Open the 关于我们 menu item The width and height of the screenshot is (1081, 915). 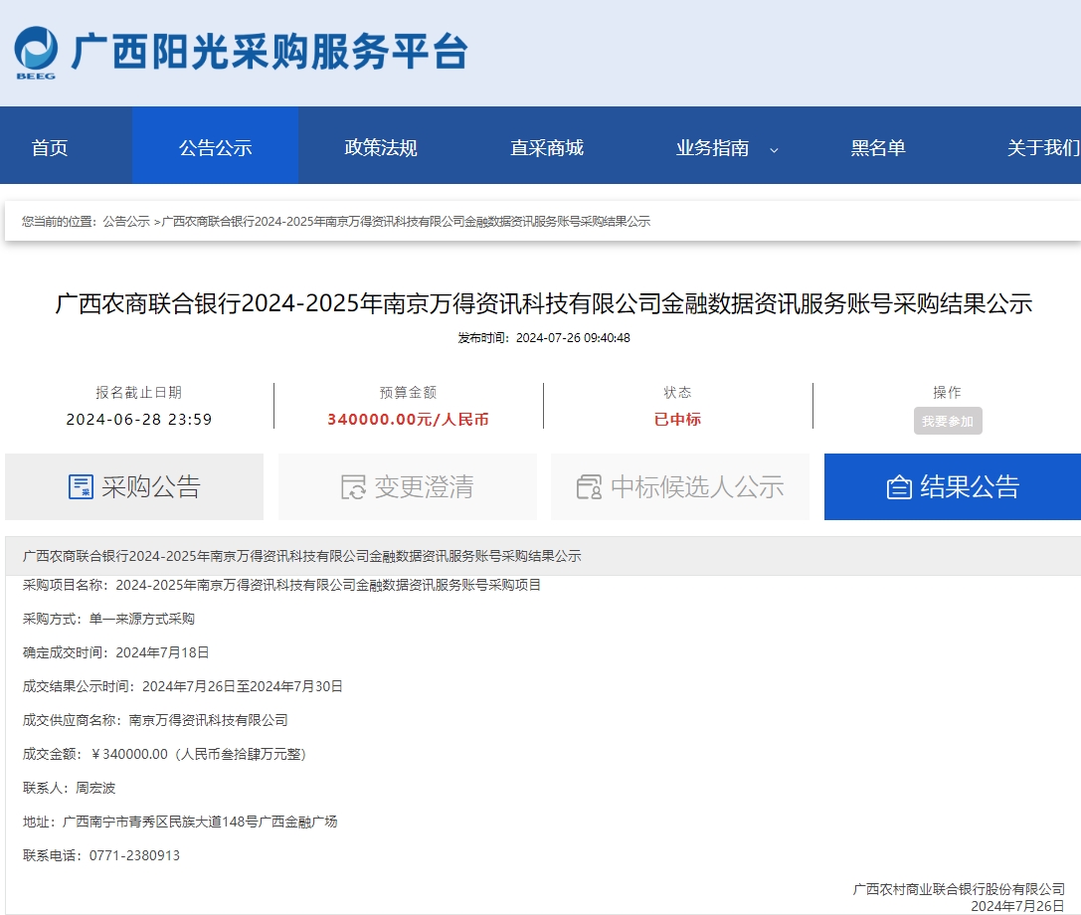pyautogui.click(x=1043, y=147)
